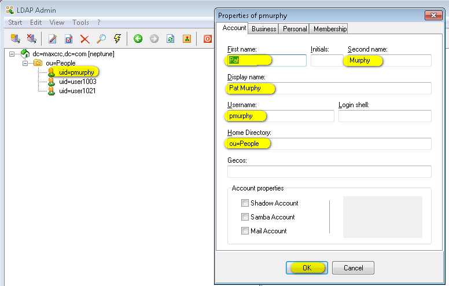Click the grey Forward arrow icon
449x286 pixels.
pos(154,38)
